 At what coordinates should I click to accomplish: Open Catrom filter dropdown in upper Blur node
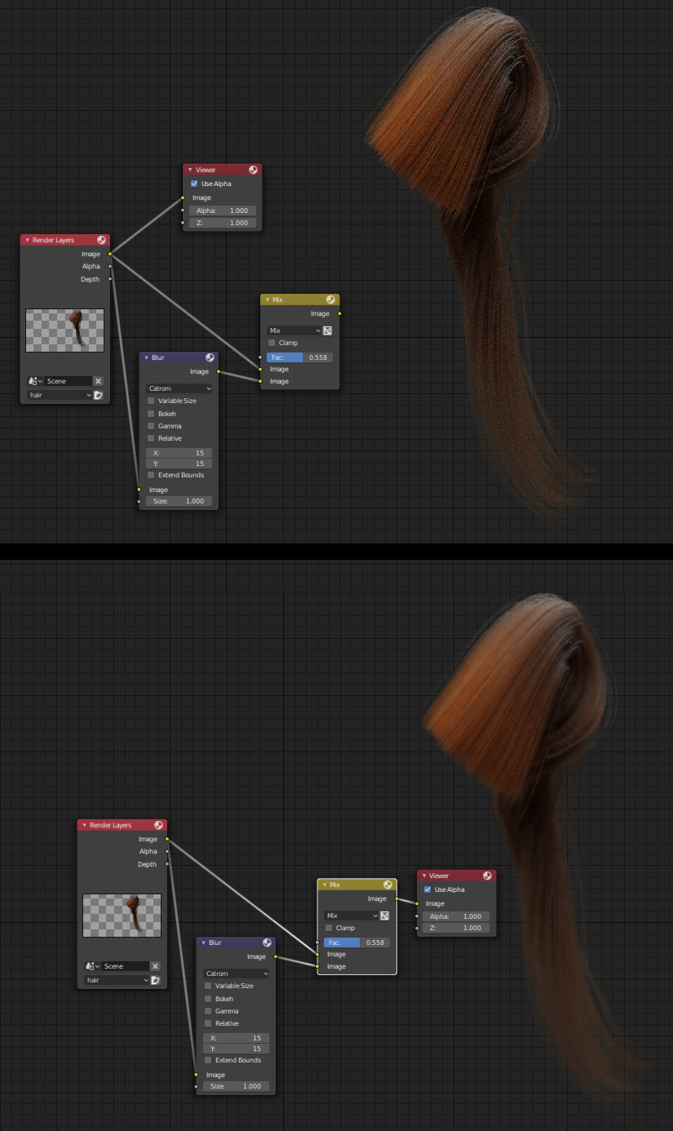click(x=179, y=388)
